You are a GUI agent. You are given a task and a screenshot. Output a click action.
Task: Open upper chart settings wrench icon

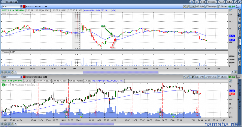(x=188, y=7)
